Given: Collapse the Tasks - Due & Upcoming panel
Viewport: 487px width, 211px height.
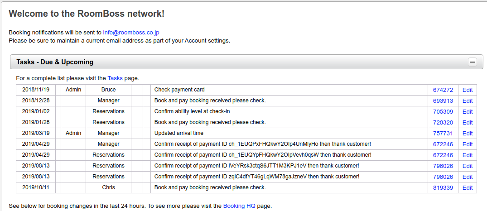Looking at the screenshot, I should pos(473,62).
